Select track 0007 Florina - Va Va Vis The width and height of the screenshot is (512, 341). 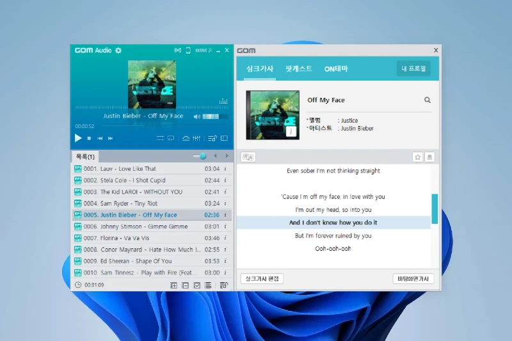click(151, 238)
